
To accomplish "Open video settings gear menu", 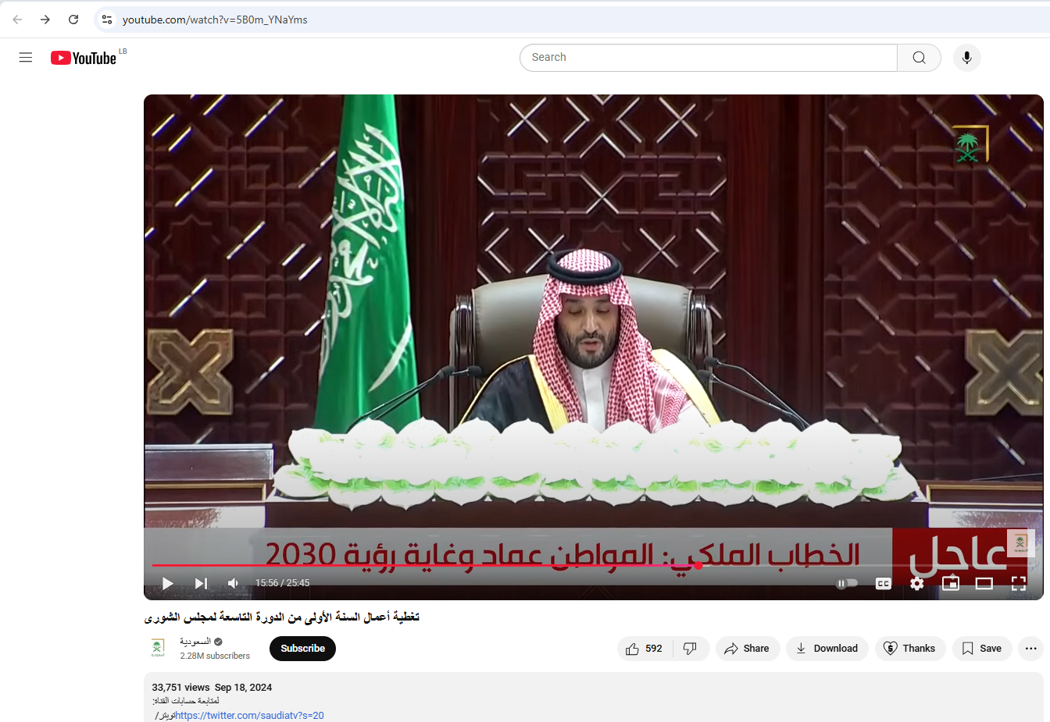I will pyautogui.click(x=917, y=583).
